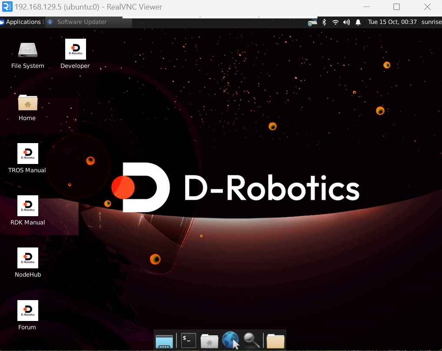Click the volume speaker tray icon

tap(346, 22)
